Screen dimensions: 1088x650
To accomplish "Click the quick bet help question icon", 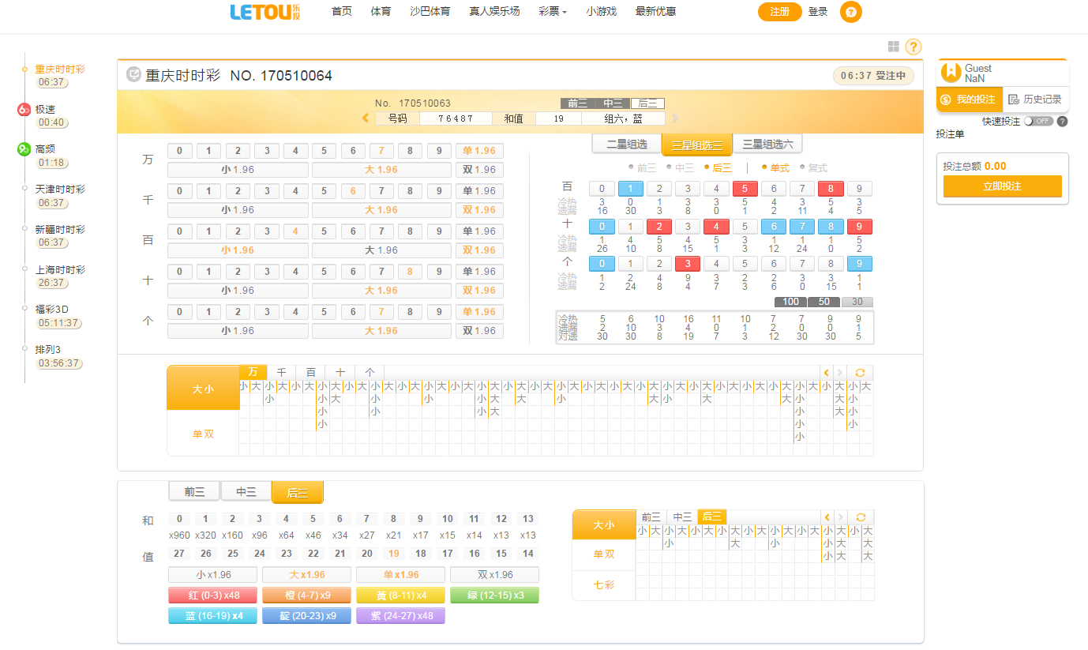I will tap(1062, 122).
